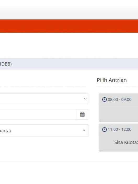Open the calendar date picker icon

point(82,114)
